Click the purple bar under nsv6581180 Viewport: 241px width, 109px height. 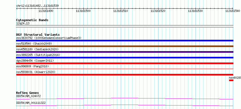125,52
